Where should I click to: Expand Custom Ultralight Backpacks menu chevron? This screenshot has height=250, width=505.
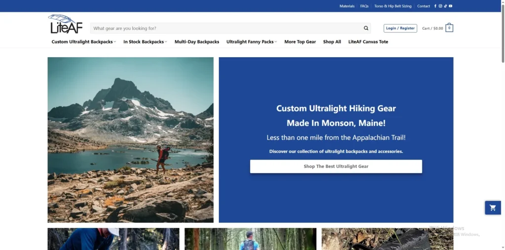[114, 42]
